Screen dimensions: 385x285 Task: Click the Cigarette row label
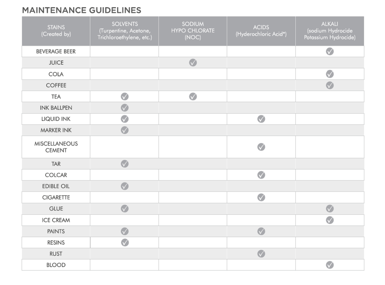(56, 197)
